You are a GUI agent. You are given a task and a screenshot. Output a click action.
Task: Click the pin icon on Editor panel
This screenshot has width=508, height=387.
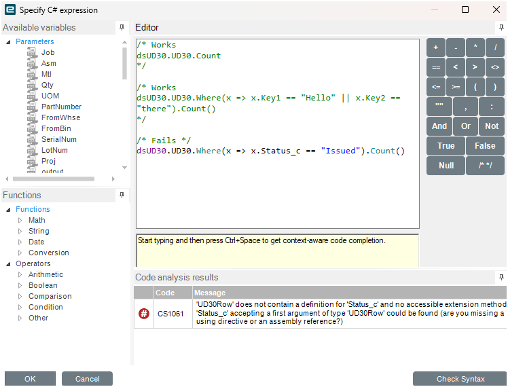[501, 28]
